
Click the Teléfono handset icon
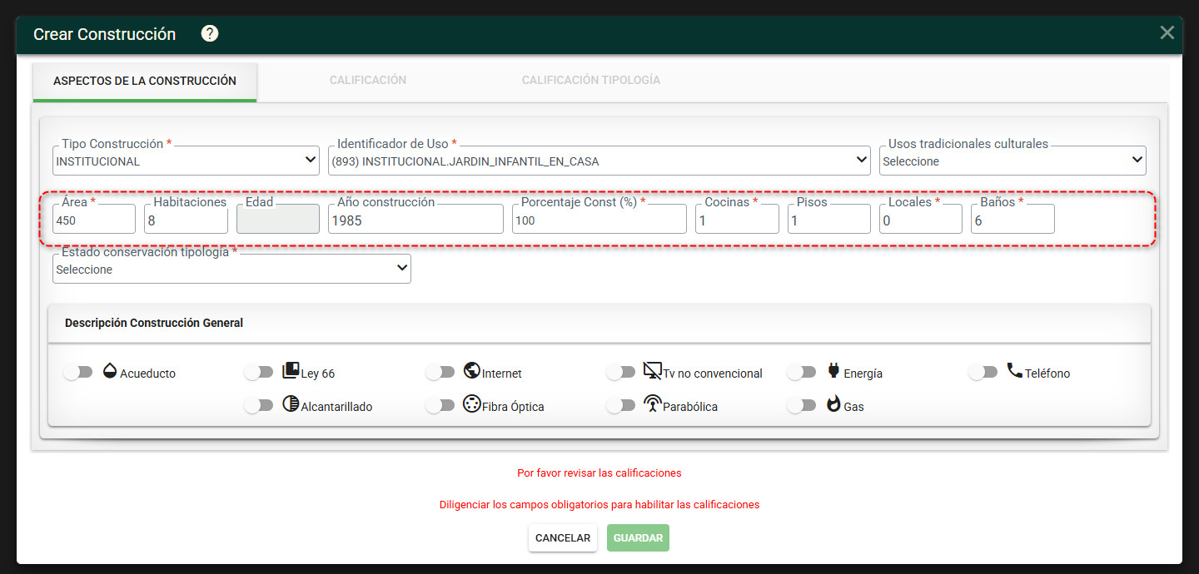click(1014, 371)
